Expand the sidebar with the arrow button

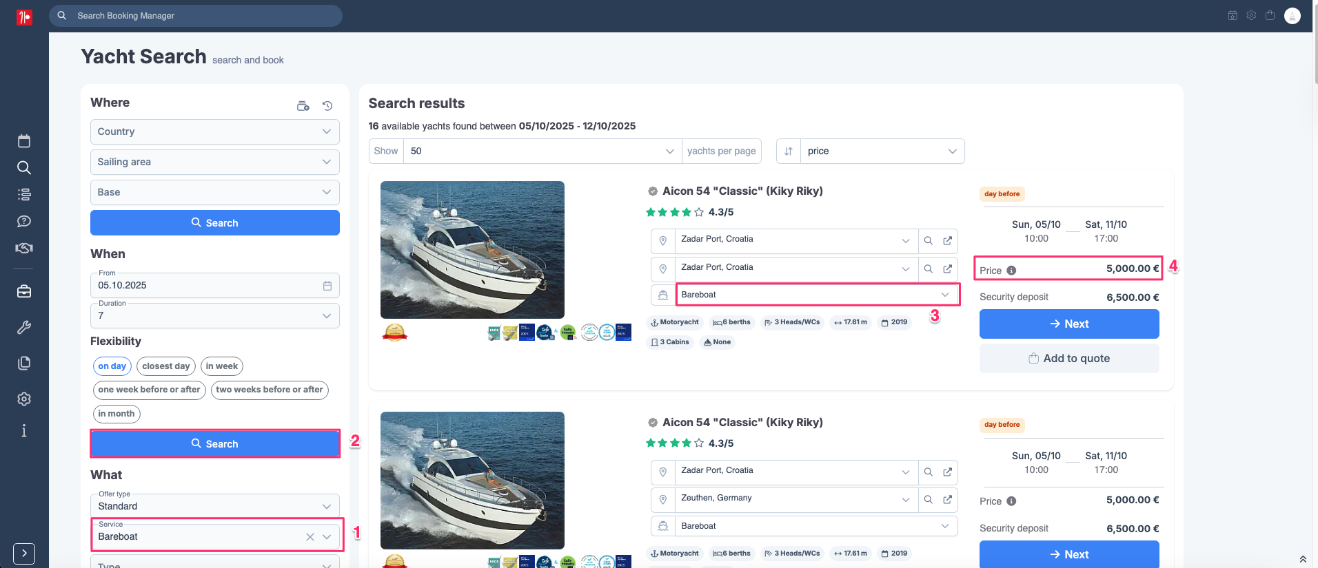coord(24,554)
